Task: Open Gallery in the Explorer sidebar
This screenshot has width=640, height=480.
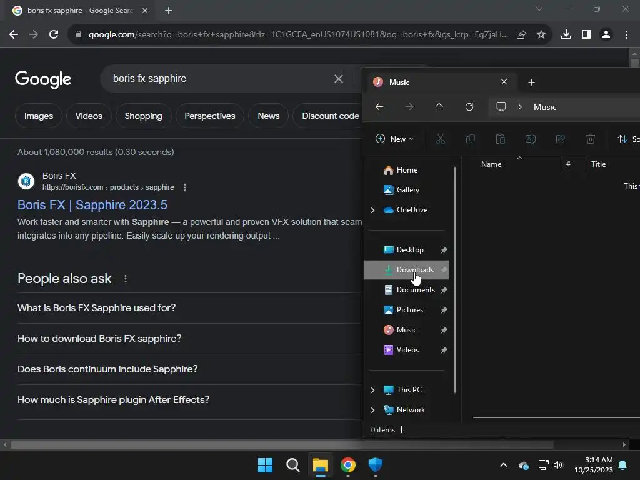Action: (406, 190)
